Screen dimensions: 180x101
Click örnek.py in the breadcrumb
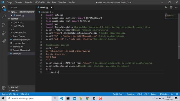tap(45, 12)
